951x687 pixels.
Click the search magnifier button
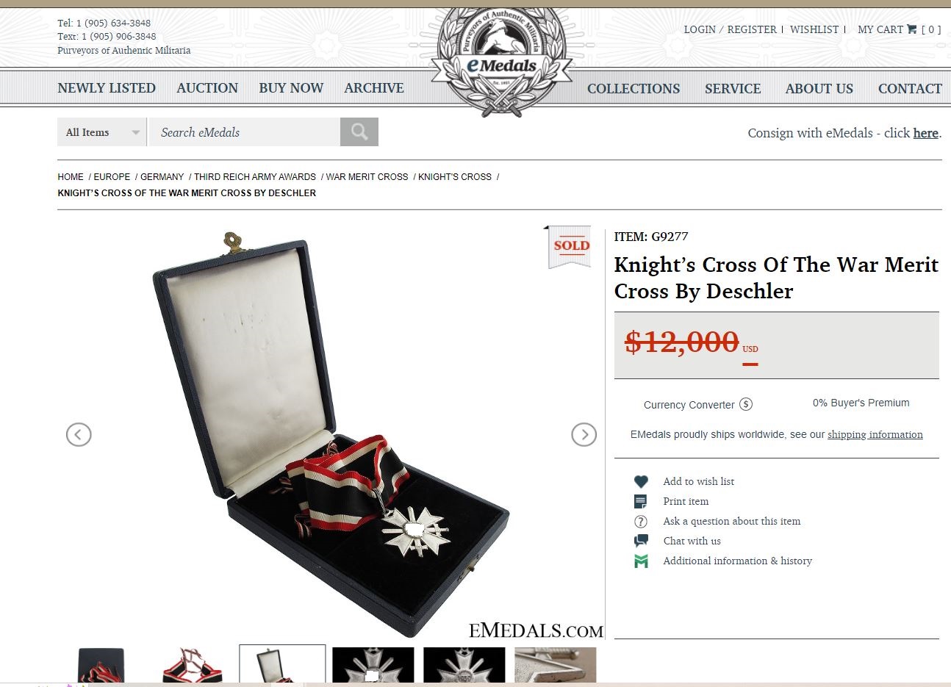coord(359,132)
